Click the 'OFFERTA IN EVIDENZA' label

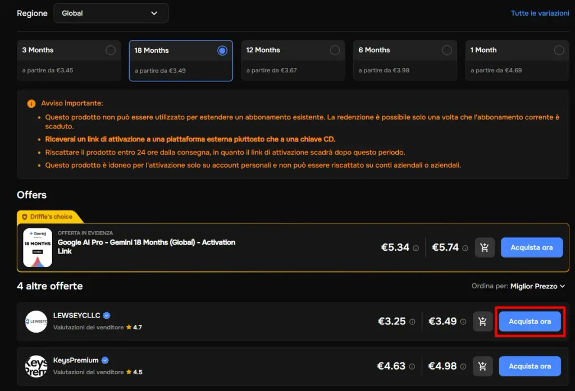click(85, 233)
